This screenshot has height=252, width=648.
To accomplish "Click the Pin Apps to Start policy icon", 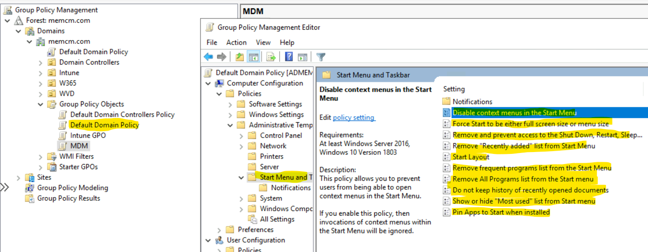I will tap(446, 212).
